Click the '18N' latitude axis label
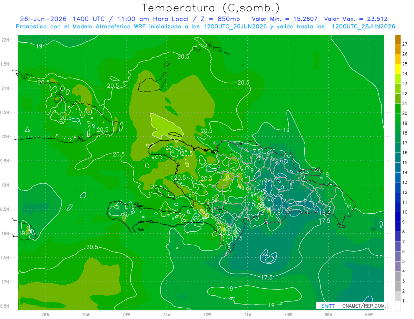The width and height of the screenshot is (414, 319). [x=6, y=233]
